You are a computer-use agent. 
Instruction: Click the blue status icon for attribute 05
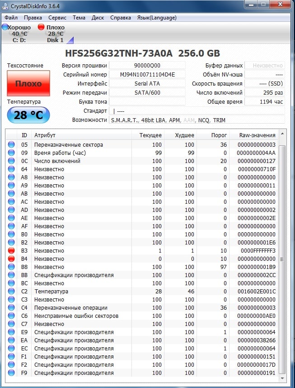[x=11, y=144]
